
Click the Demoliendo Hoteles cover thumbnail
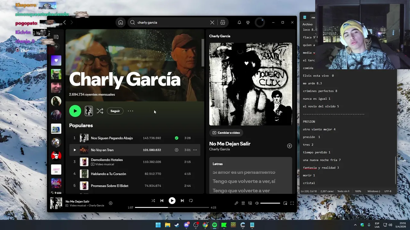pyautogui.click(x=84, y=162)
